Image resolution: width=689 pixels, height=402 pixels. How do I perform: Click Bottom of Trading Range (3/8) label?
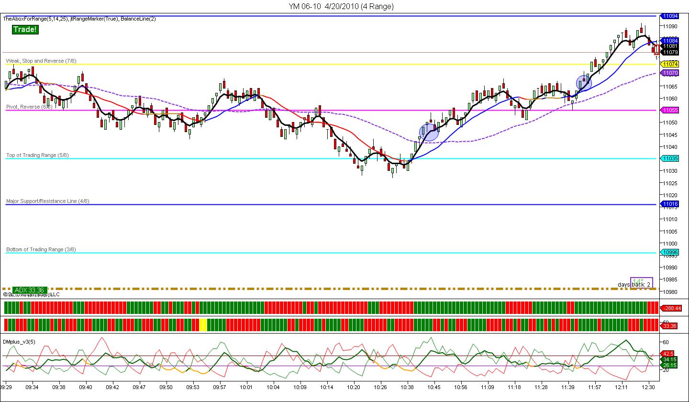click(x=41, y=249)
